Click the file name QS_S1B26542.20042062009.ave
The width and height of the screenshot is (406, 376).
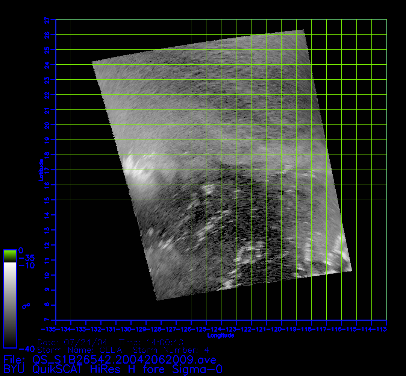[110, 360]
